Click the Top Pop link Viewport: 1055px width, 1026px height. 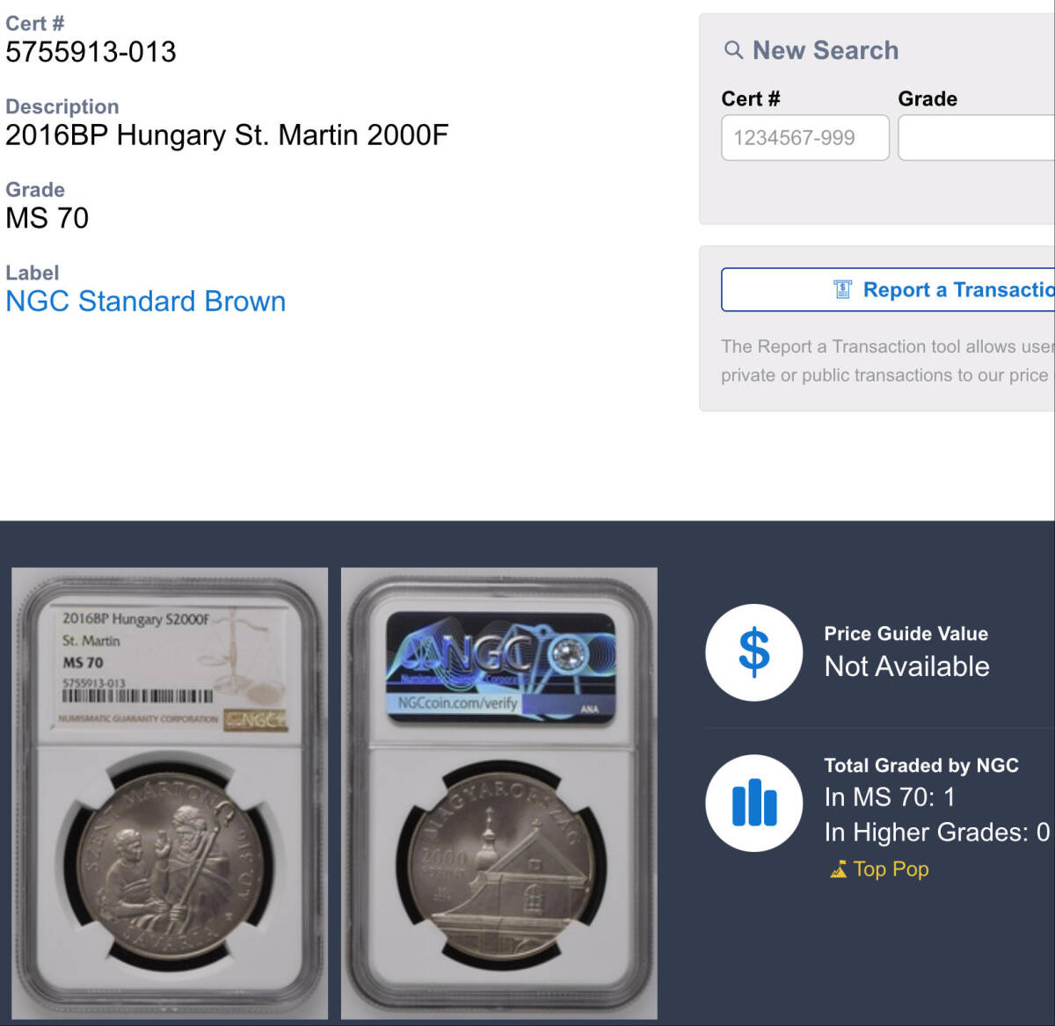coord(891,870)
